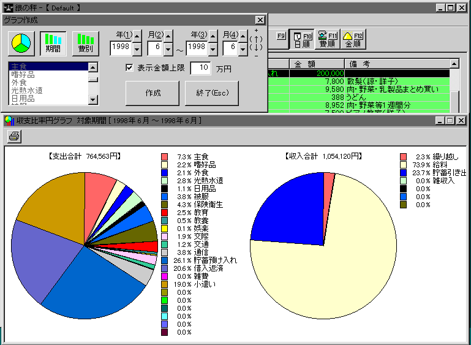
Task: Sort by category using the 費順 F11 button
Action: pyautogui.click(x=328, y=39)
